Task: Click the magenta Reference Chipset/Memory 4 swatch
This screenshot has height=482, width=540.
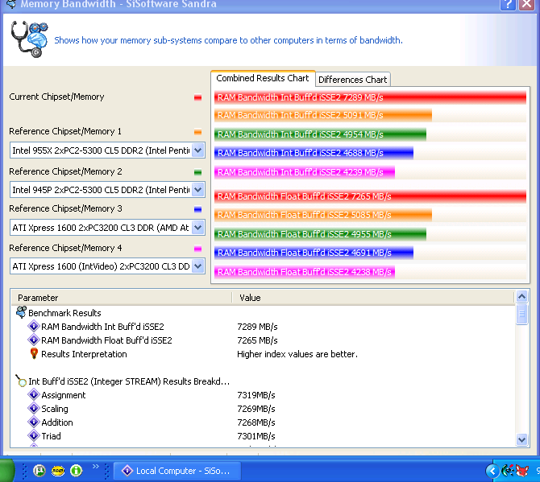Action: click(197, 249)
